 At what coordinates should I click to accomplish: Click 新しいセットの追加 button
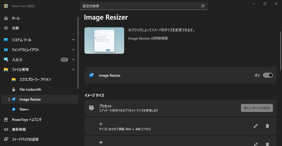pyautogui.click(x=257, y=108)
